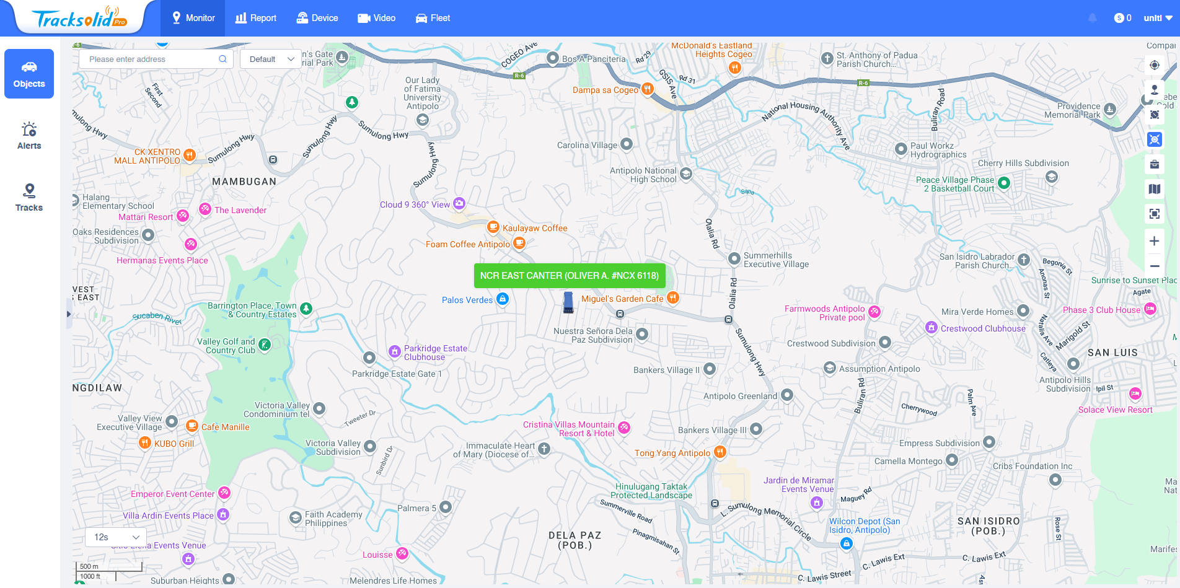
Task: Toggle the blue auto-center tracking button
Action: 1154,139
